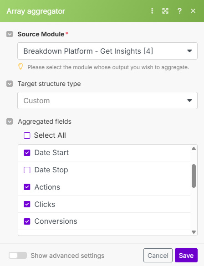Open the three-dot options menu in header
The image size is (204, 266).
[152, 11]
